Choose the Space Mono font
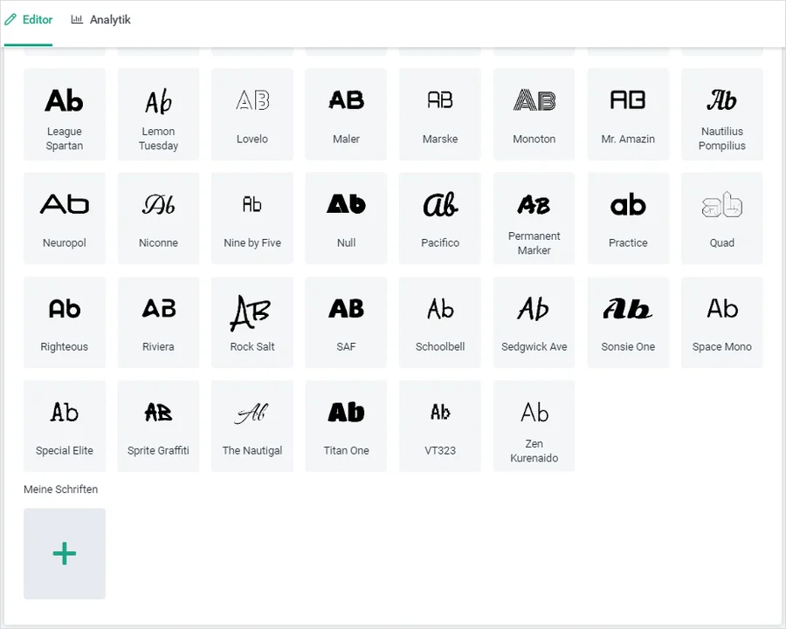The image size is (786, 629). tap(721, 322)
